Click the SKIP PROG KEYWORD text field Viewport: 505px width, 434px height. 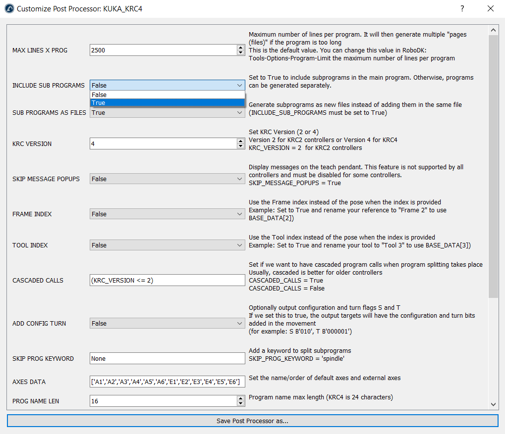click(x=167, y=358)
